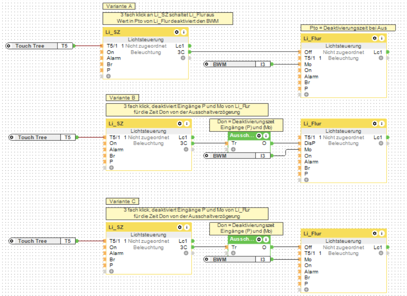
Task: Add output with plus on Variante B Li_Flur
Action: coord(381,143)
